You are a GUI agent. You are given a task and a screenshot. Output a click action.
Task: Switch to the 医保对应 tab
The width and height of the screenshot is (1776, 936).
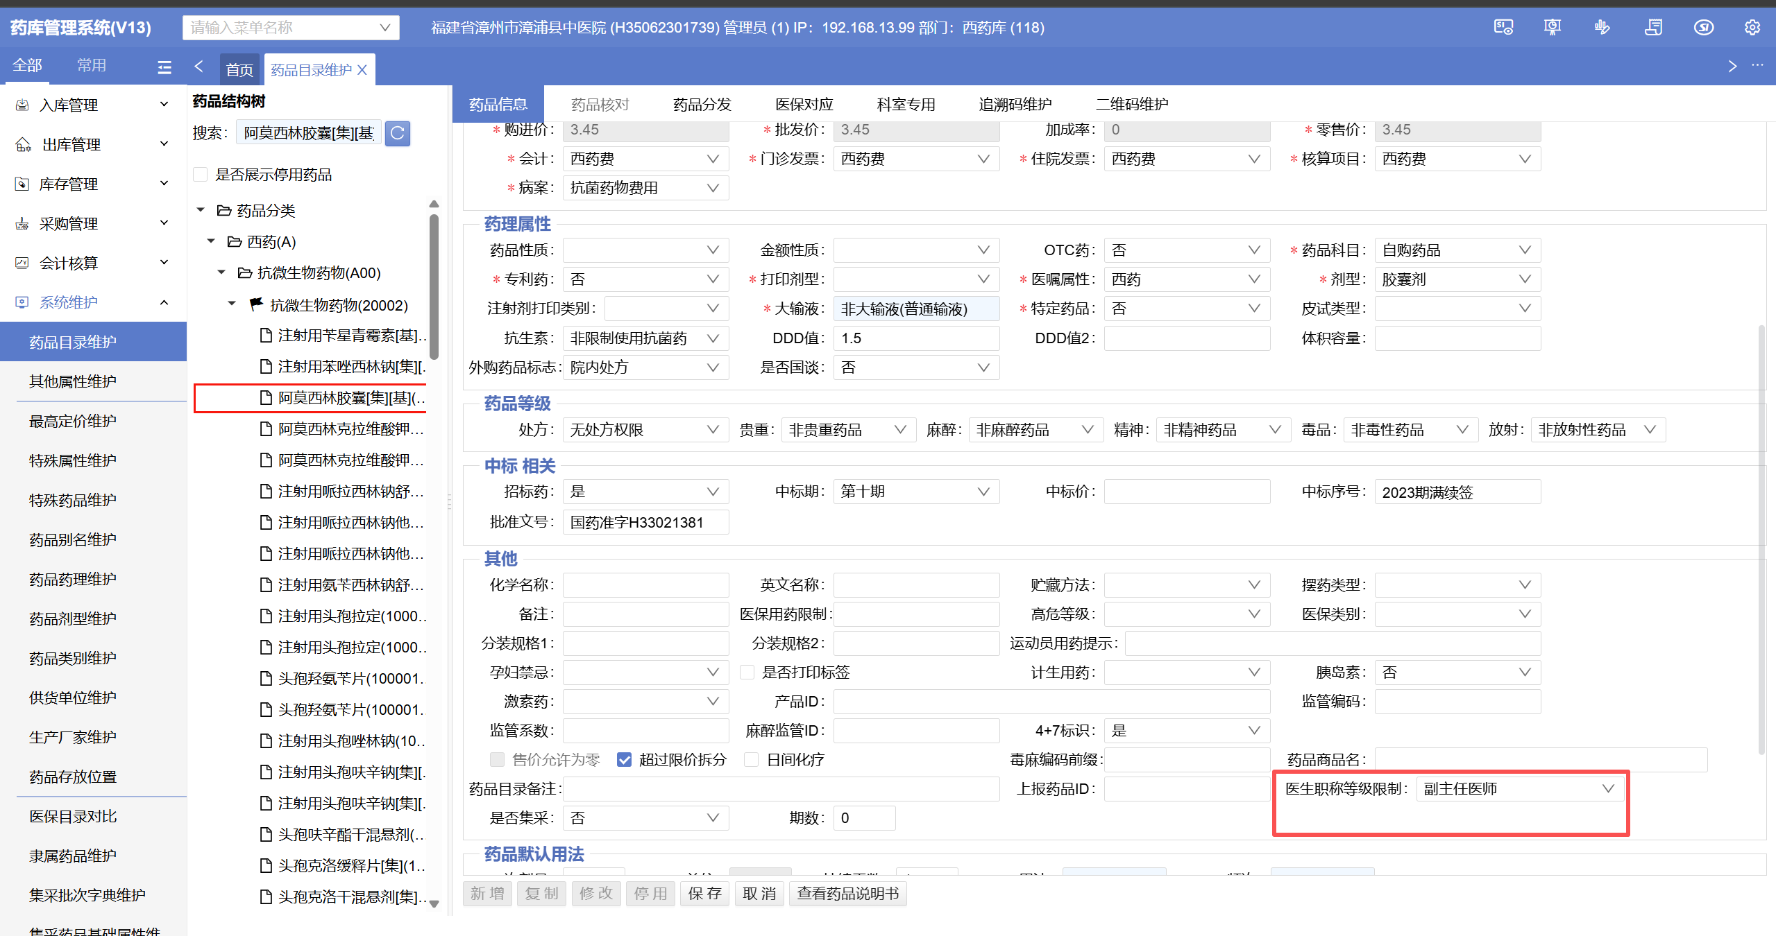click(x=804, y=105)
